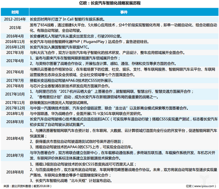Viewport: 219px width, 189px height.
Task: Click the In Call 智能行车娱乐系统 event text
Action: (x=67, y=19)
